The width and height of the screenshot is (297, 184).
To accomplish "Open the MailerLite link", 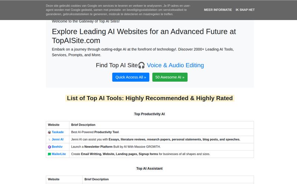I will pos(59,154).
